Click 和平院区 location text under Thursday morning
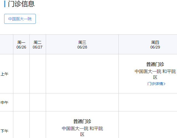The image size is (177, 138). pos(169,71)
